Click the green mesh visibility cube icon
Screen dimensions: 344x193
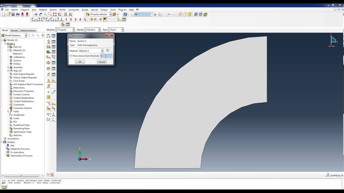click(x=205, y=14)
